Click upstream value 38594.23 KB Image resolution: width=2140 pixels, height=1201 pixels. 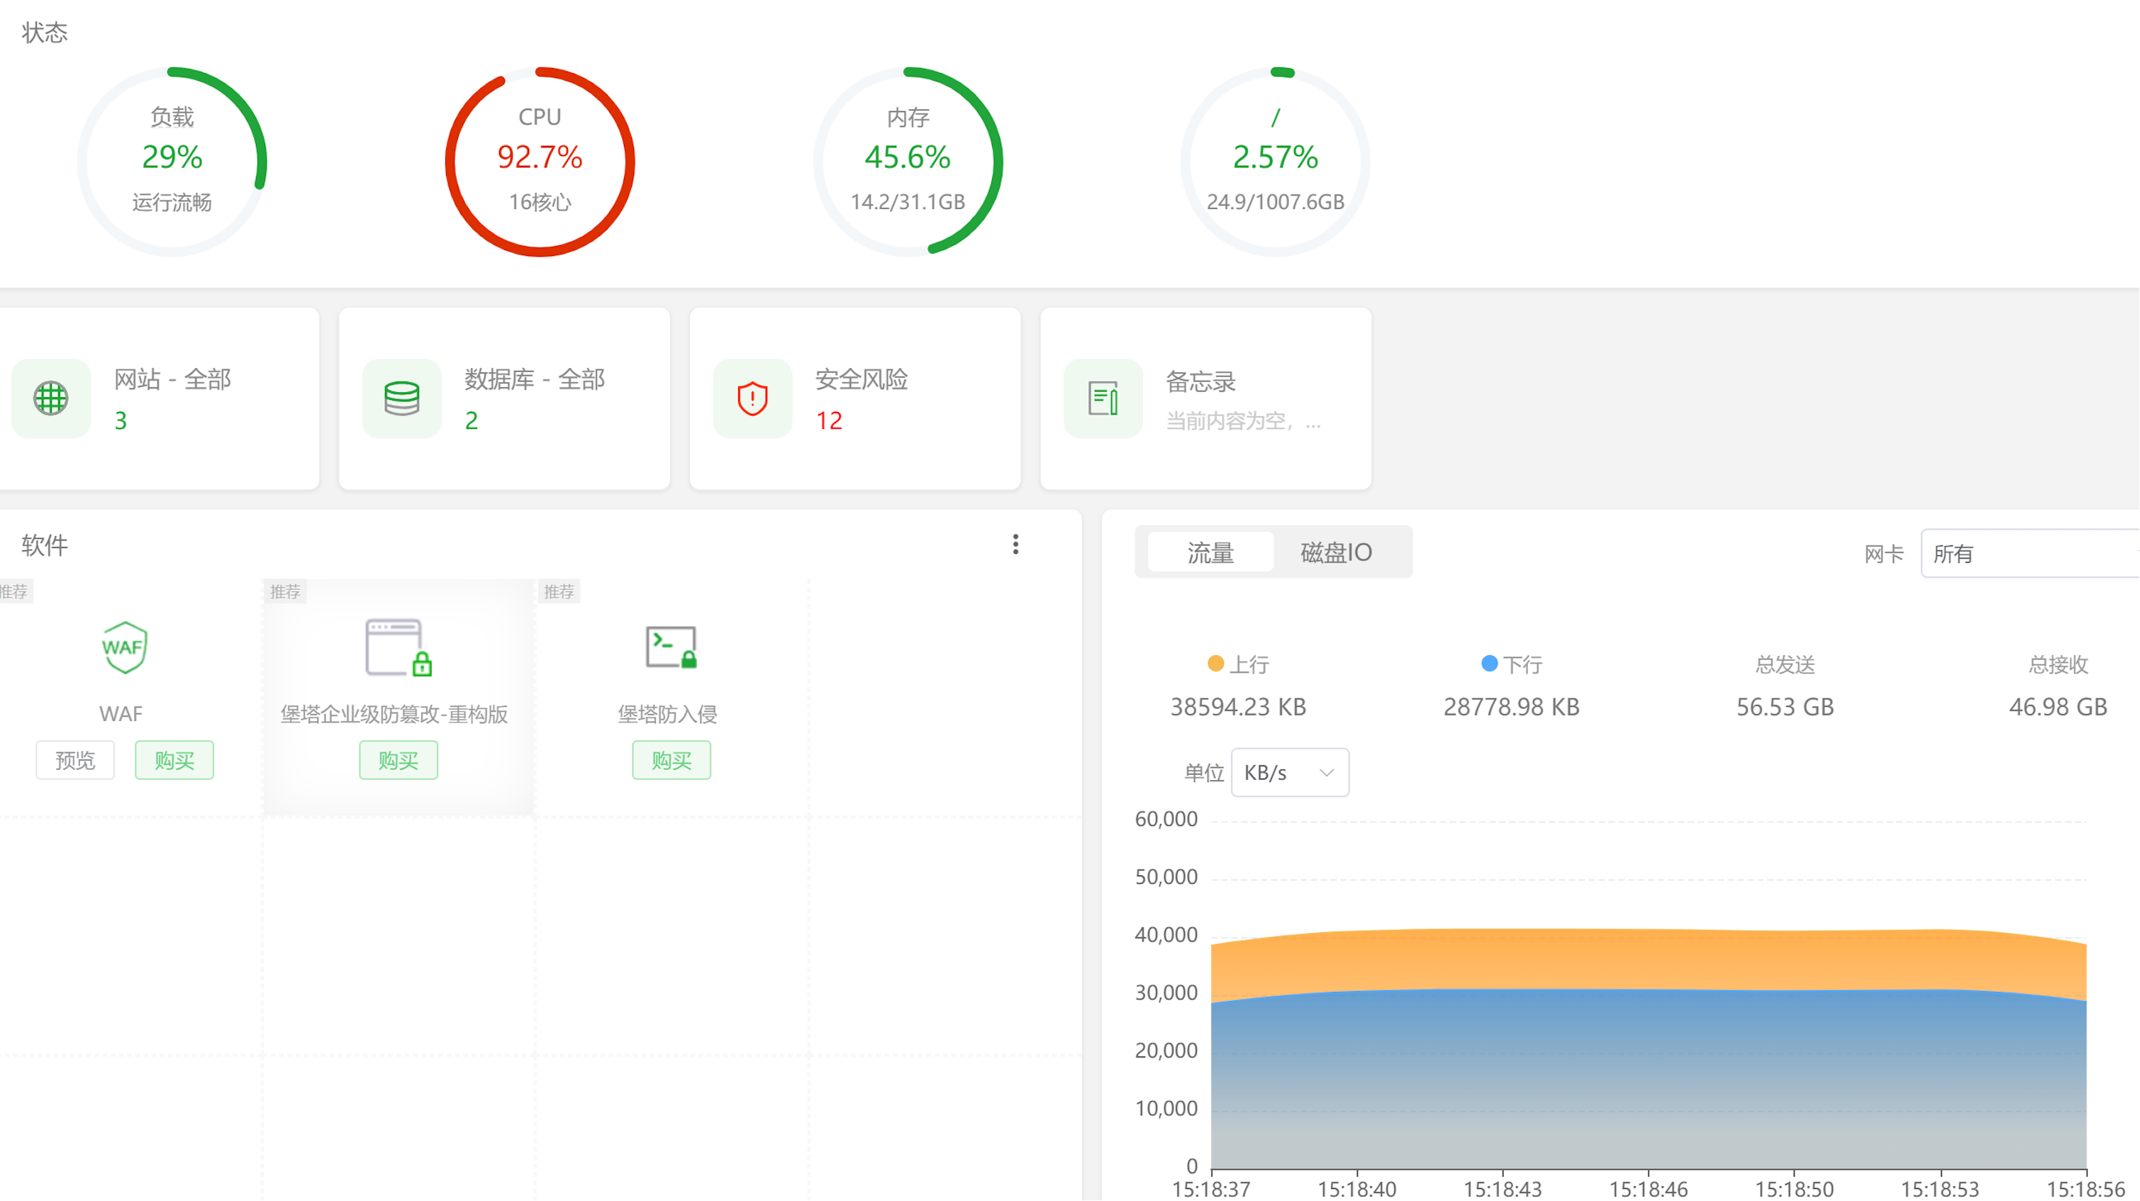coord(1239,707)
